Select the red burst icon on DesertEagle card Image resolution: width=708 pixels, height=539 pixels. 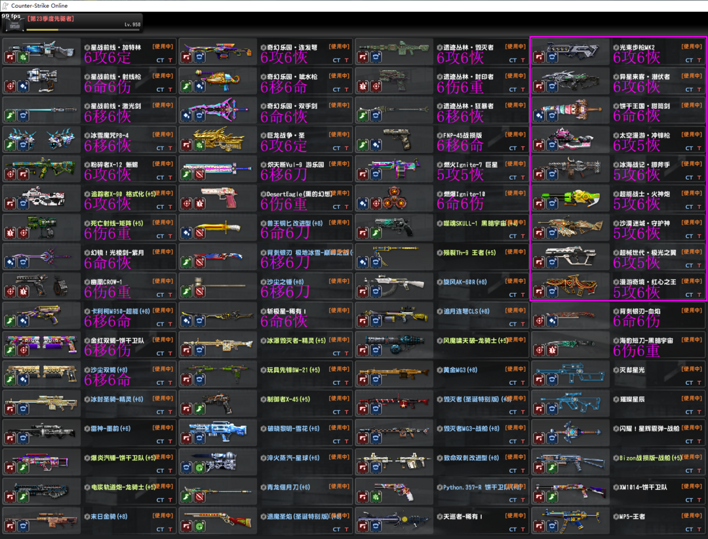(x=199, y=204)
